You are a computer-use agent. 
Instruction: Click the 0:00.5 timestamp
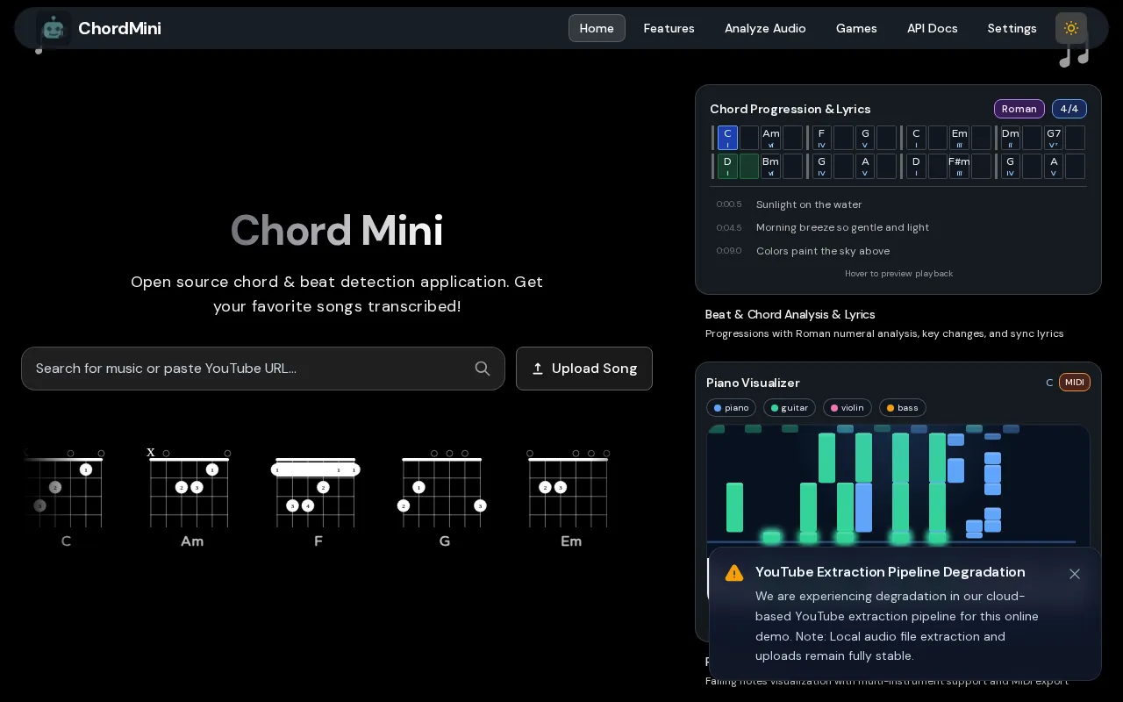(x=729, y=204)
